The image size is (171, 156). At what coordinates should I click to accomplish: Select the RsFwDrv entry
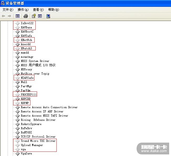pos(27,128)
